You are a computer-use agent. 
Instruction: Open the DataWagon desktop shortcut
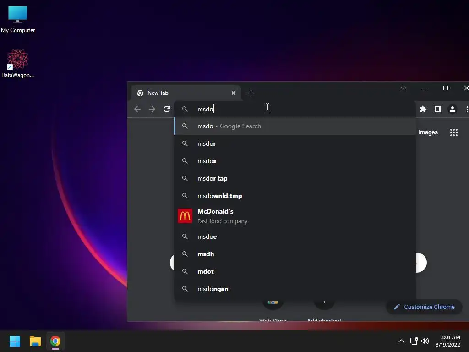click(x=18, y=63)
